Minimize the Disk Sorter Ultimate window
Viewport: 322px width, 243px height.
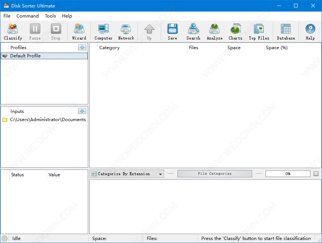coord(279,6)
